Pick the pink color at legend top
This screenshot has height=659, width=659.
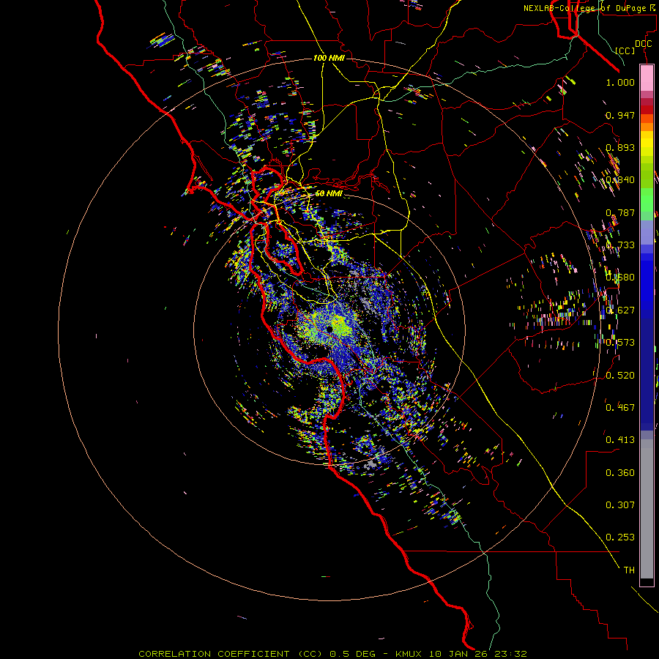point(647,78)
